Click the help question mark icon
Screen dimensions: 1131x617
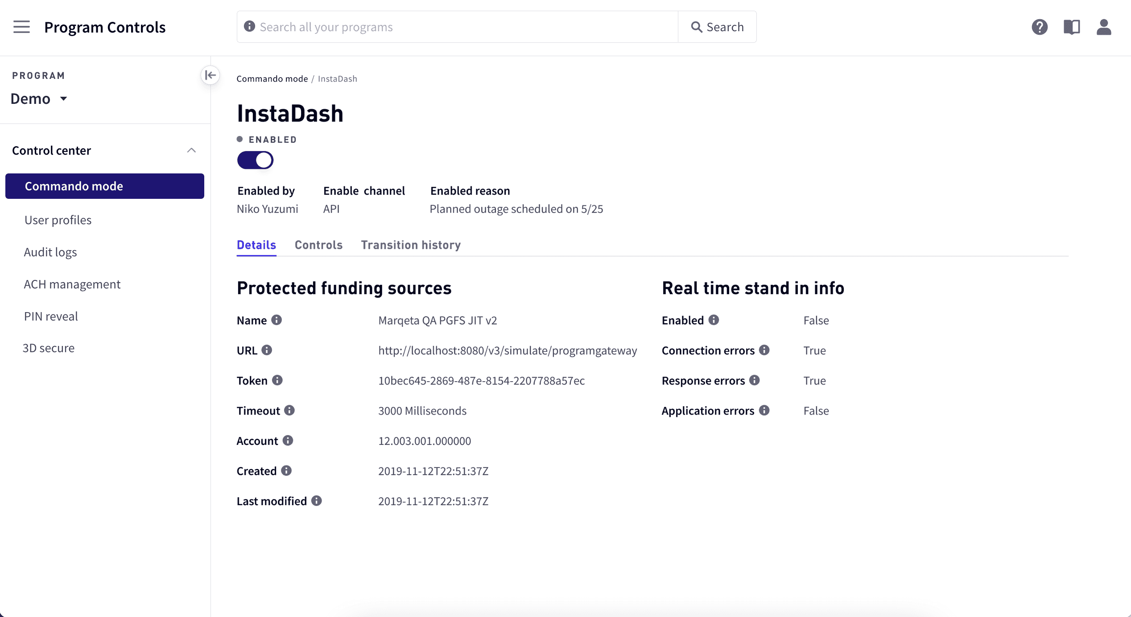1040,27
